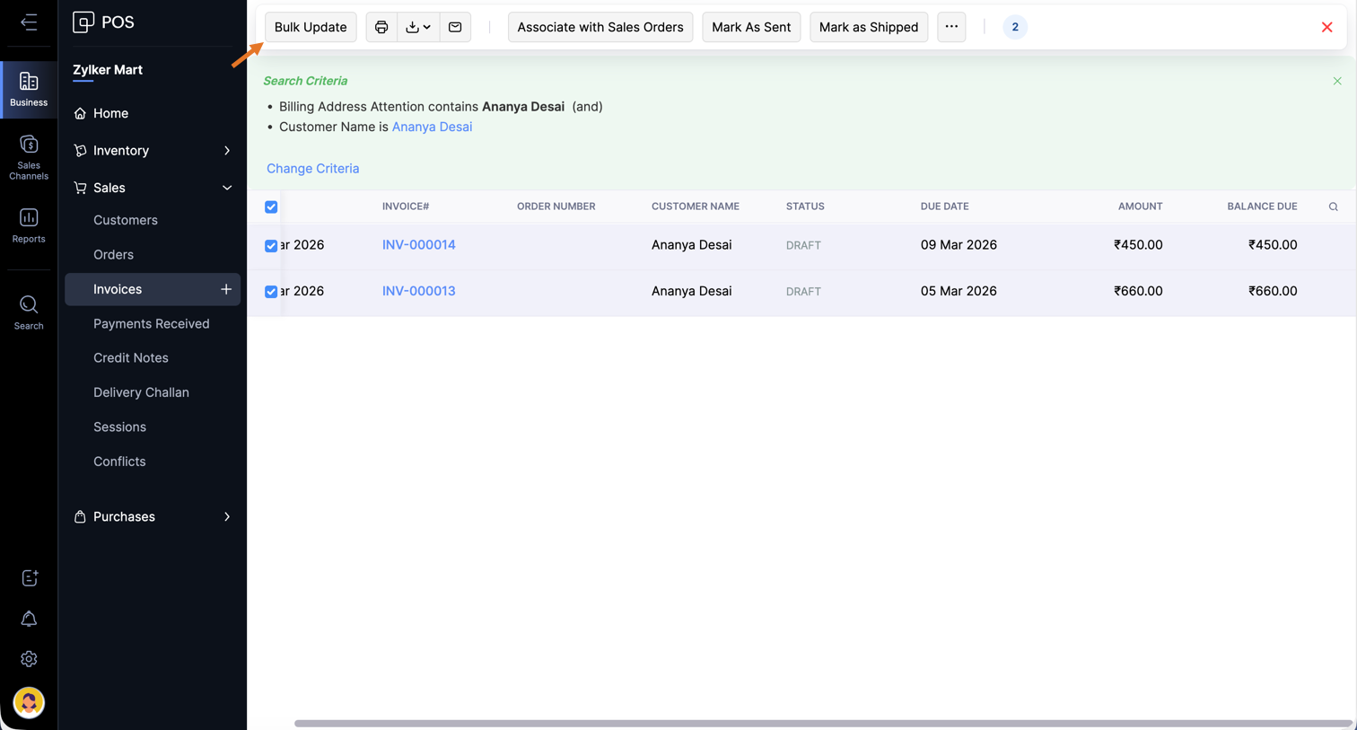1357x730 pixels.
Task: Go to Credit Notes page
Action: tap(131, 357)
